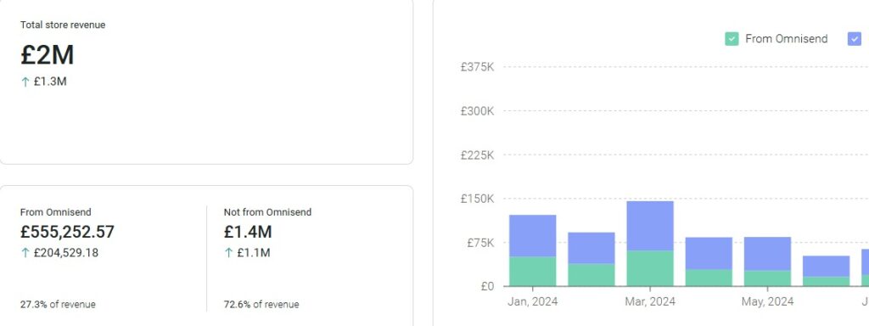Click the 27.3% of revenue text
The image size is (869, 326).
click(58, 305)
